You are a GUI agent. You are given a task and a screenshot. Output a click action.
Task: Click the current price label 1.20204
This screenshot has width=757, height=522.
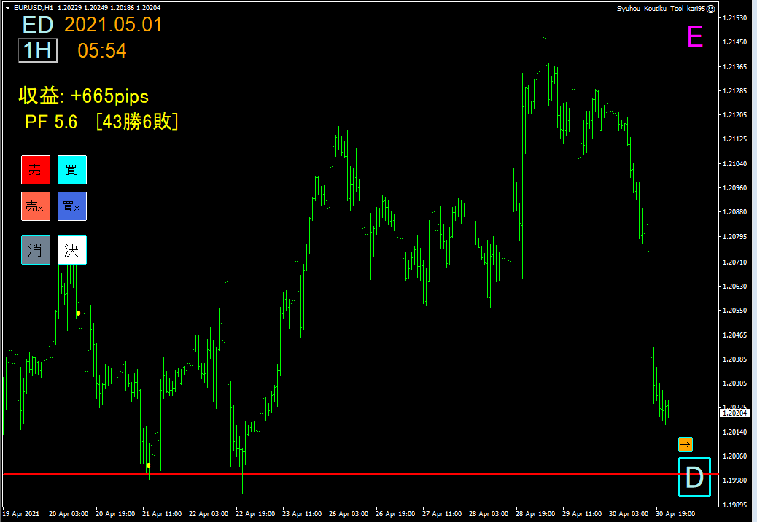click(734, 413)
